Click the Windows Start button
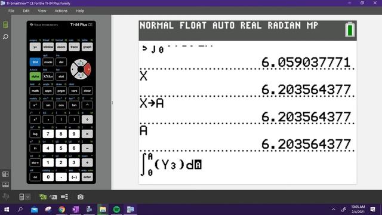This screenshot has width=382, height=215. [7, 210]
